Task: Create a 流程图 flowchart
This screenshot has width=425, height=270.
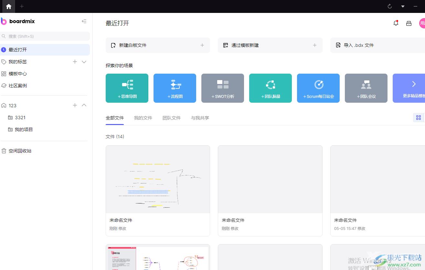Action: [175, 88]
